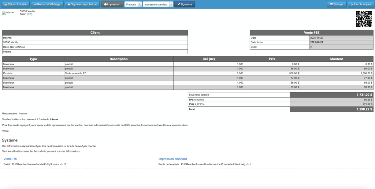Open the 'Vente I15' link

click(10, 159)
